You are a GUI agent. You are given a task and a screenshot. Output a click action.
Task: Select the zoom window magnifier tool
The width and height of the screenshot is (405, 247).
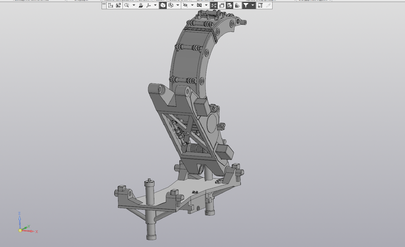(x=127, y=5)
